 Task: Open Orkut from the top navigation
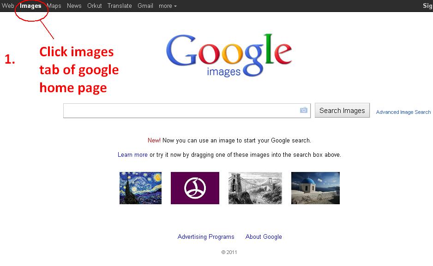click(x=95, y=6)
